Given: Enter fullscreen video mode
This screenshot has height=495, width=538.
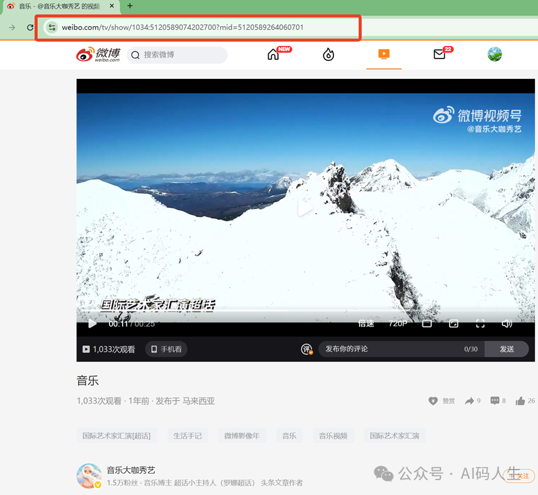Looking at the screenshot, I should 480,324.
